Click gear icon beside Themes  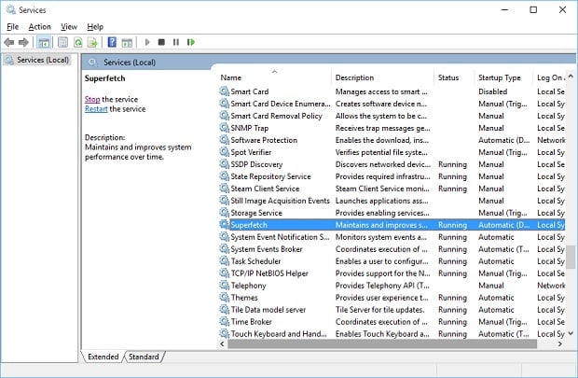(224, 297)
